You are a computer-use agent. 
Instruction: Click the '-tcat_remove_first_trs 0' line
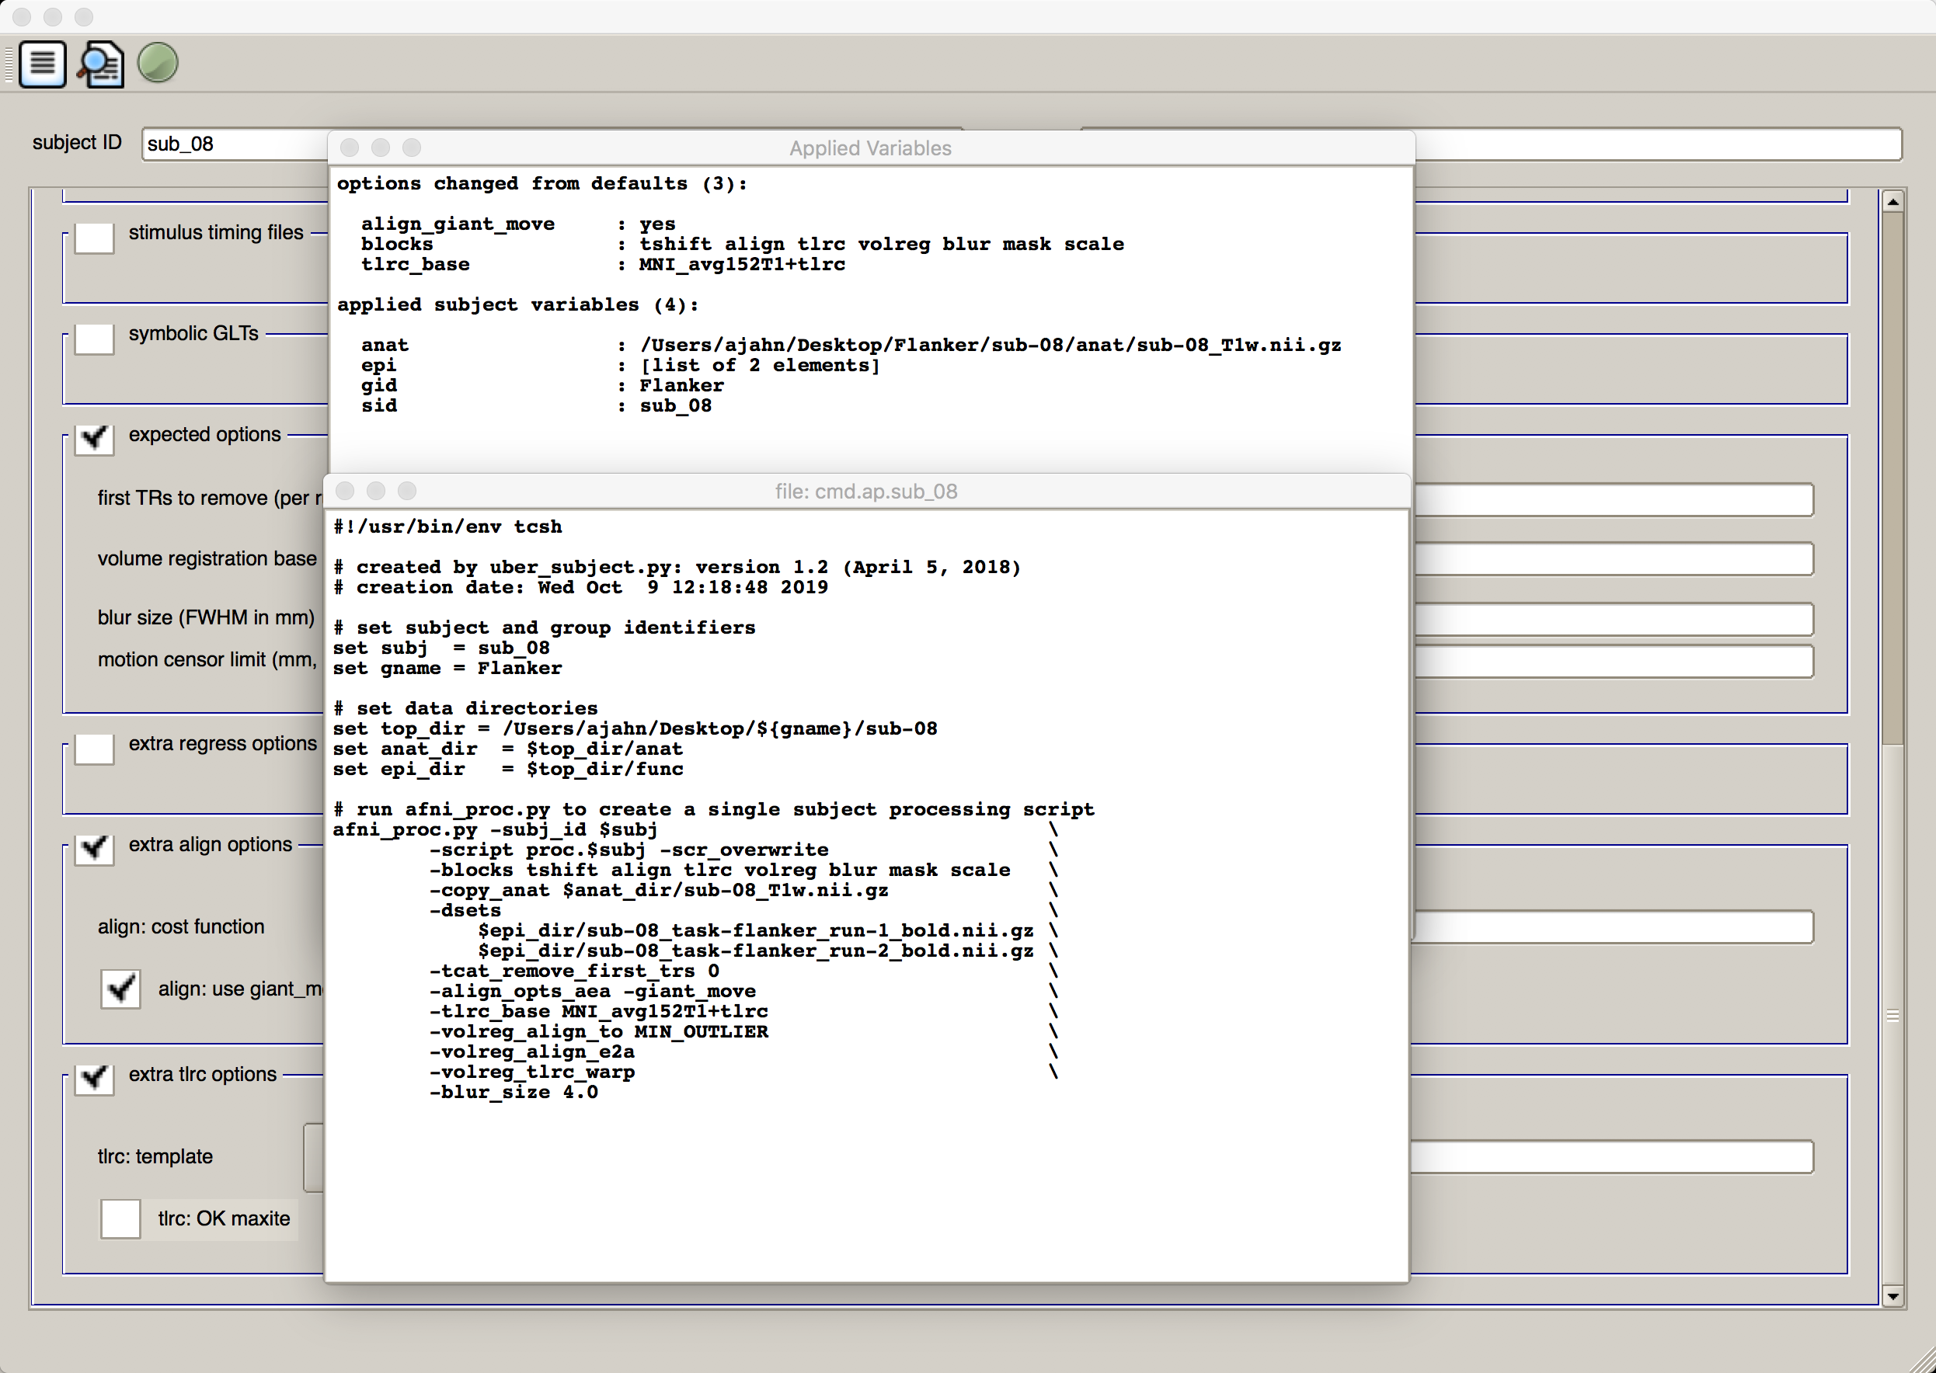tap(574, 972)
